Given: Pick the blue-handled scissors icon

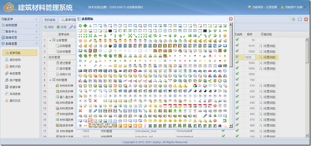Looking at the screenshot, I should (200, 101).
